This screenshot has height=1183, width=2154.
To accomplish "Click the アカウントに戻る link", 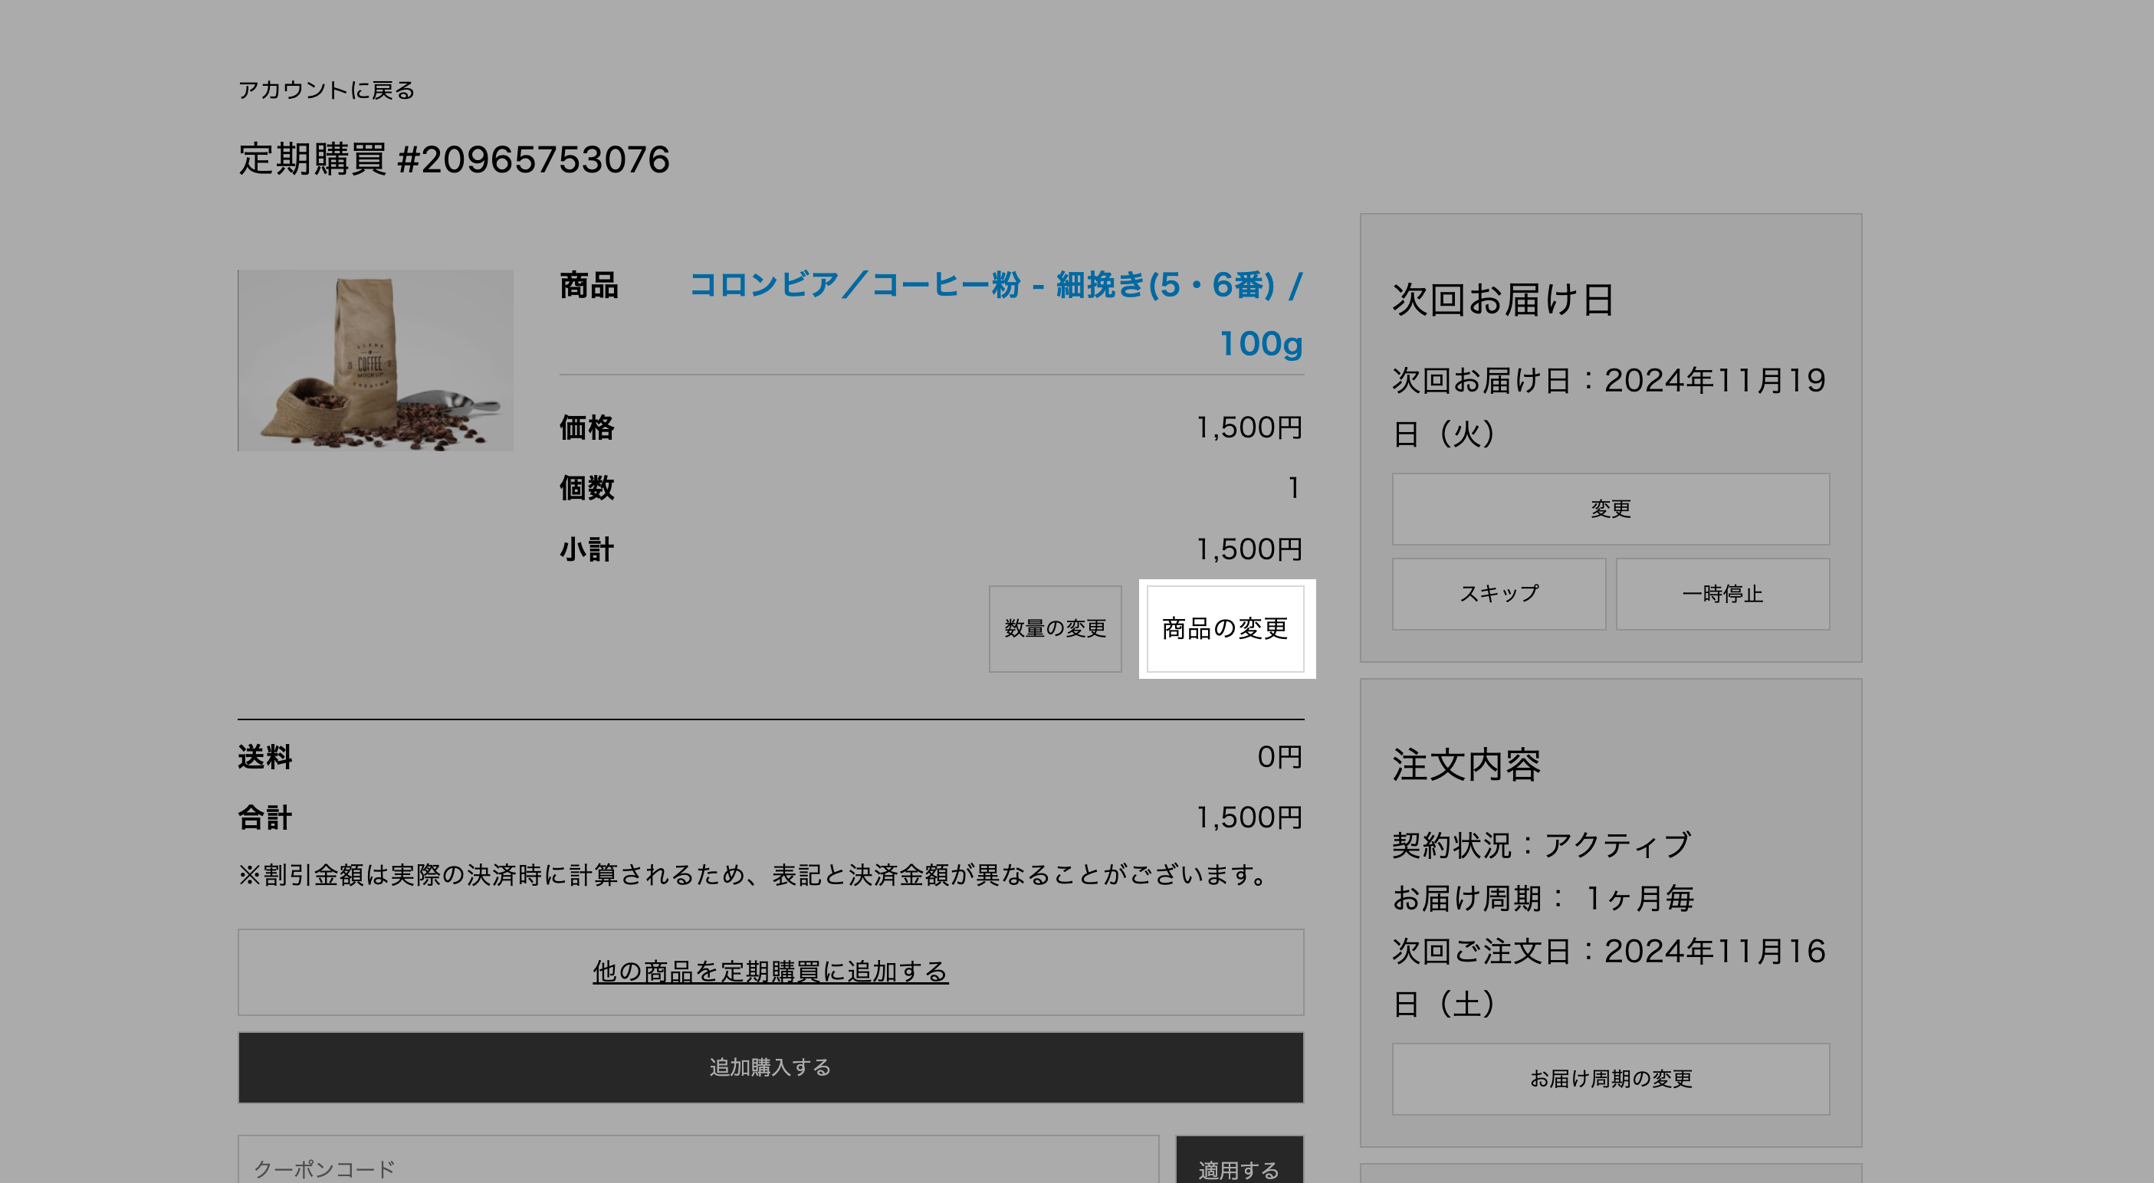I will [x=326, y=90].
